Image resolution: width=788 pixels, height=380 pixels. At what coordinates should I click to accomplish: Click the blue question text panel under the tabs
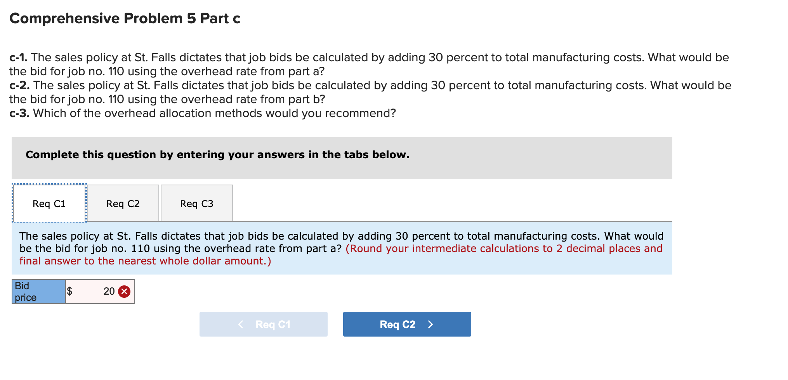pos(341,248)
